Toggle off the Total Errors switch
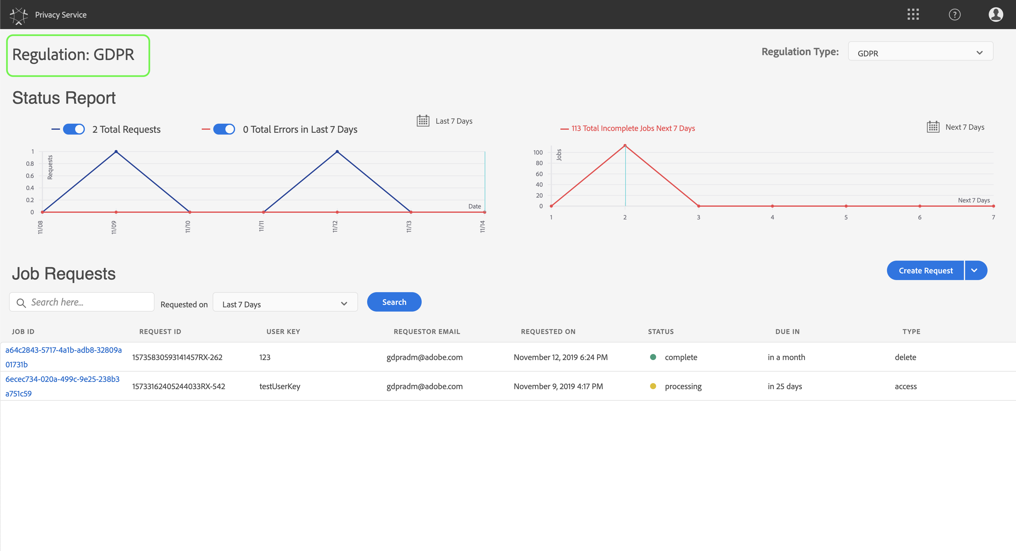 tap(224, 129)
